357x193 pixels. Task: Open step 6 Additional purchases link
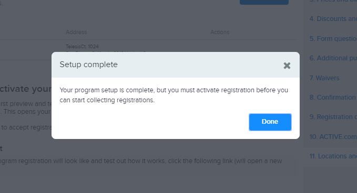coord(333,58)
